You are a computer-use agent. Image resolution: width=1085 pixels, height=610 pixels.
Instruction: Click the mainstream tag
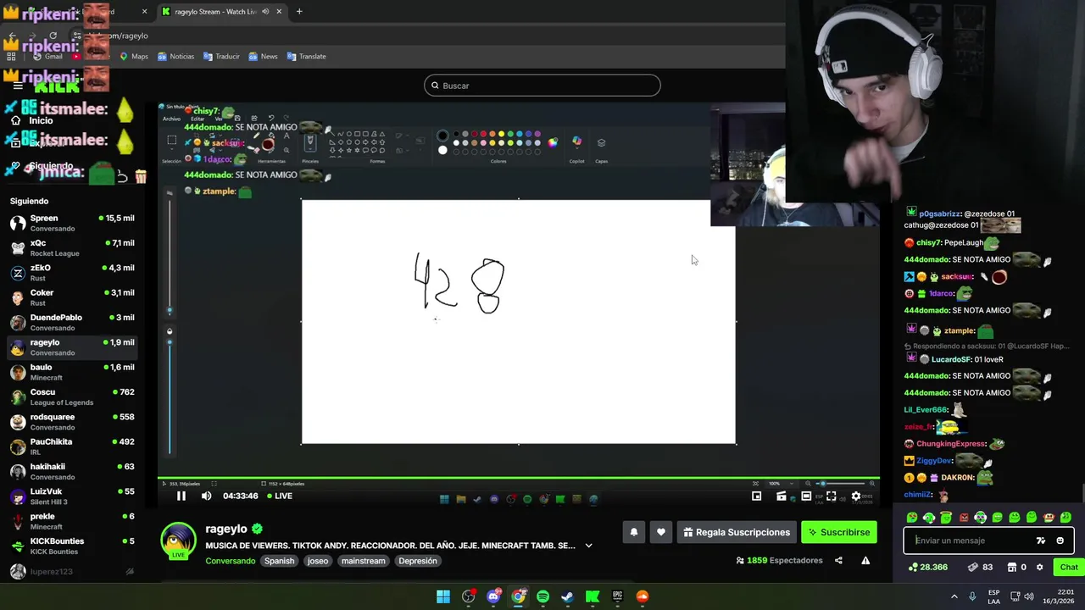point(363,561)
